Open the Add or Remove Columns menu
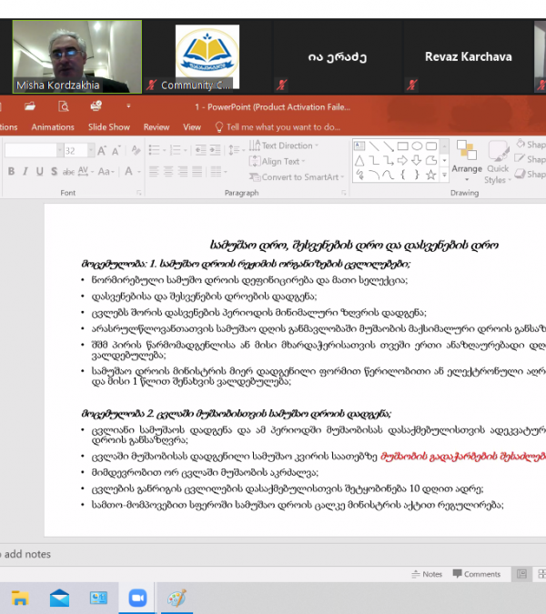The height and width of the screenshot is (614, 546). pos(219,171)
